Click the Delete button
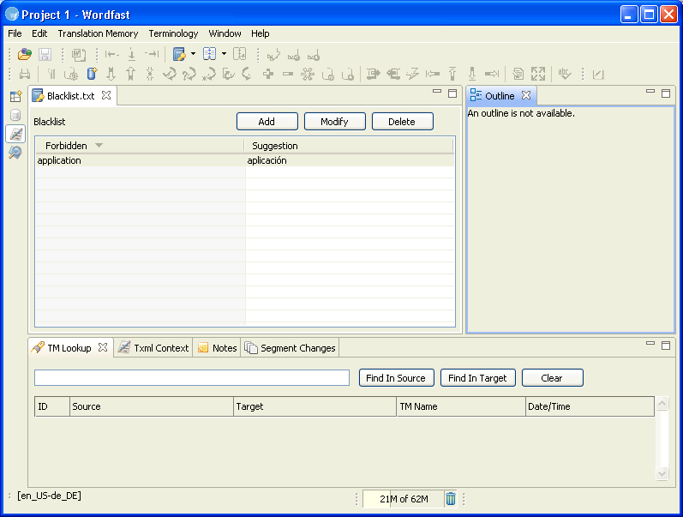Screen dimensions: 683x517 [x=402, y=122]
